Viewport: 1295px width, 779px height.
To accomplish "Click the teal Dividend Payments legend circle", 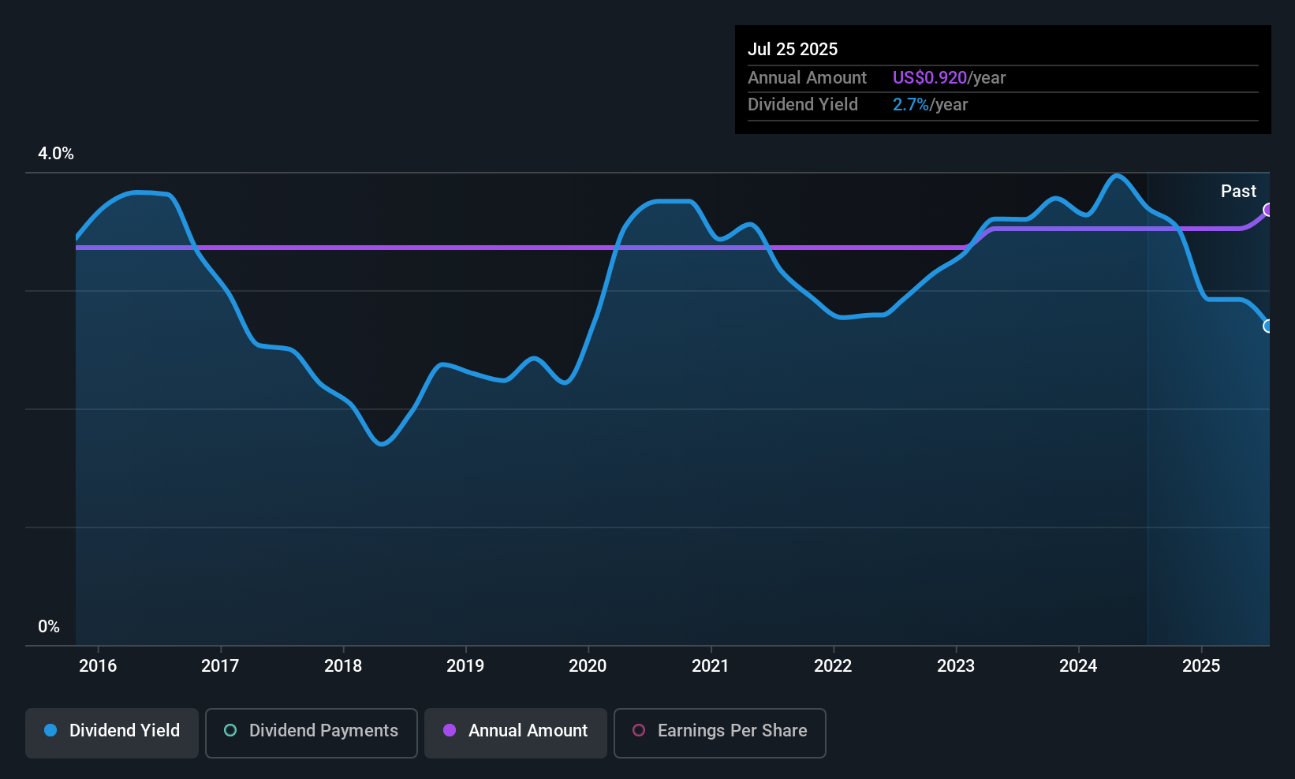I will tap(230, 730).
